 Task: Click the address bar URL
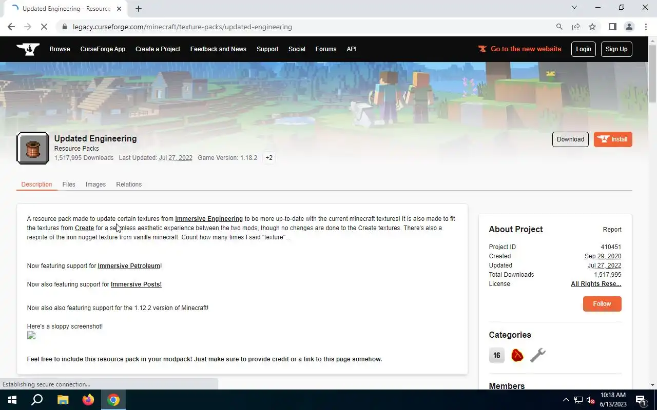click(x=182, y=27)
